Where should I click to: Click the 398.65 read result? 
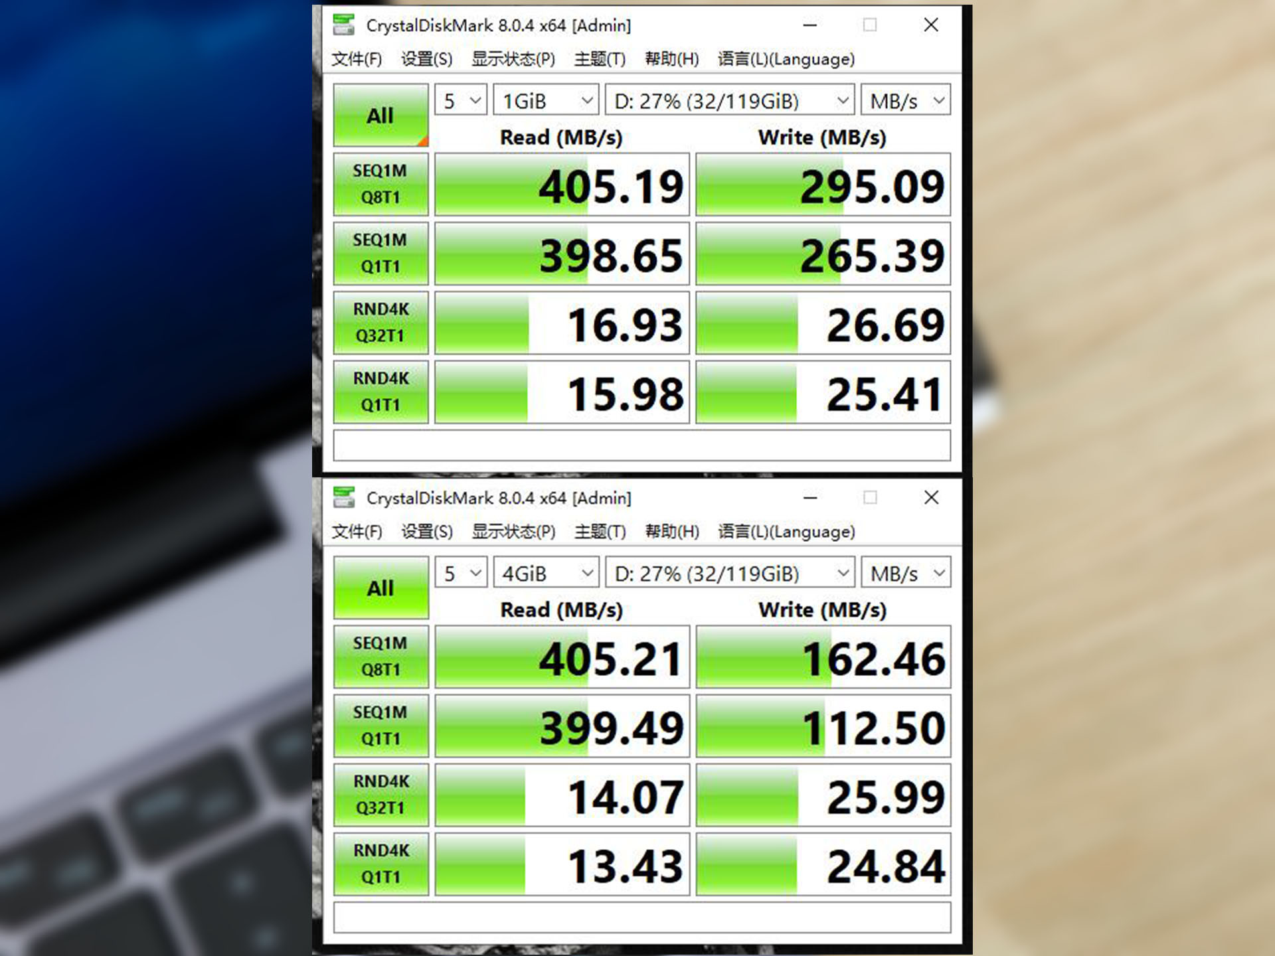point(562,254)
